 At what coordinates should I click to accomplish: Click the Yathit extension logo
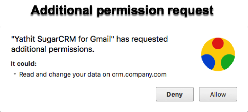pos(218,54)
